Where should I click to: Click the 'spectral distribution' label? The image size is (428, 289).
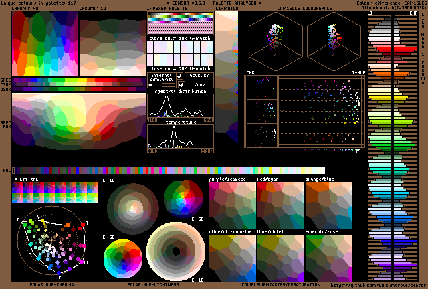click(x=181, y=91)
